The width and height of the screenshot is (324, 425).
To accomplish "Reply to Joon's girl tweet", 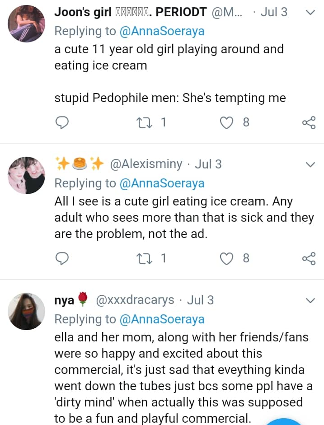I will (62, 122).
